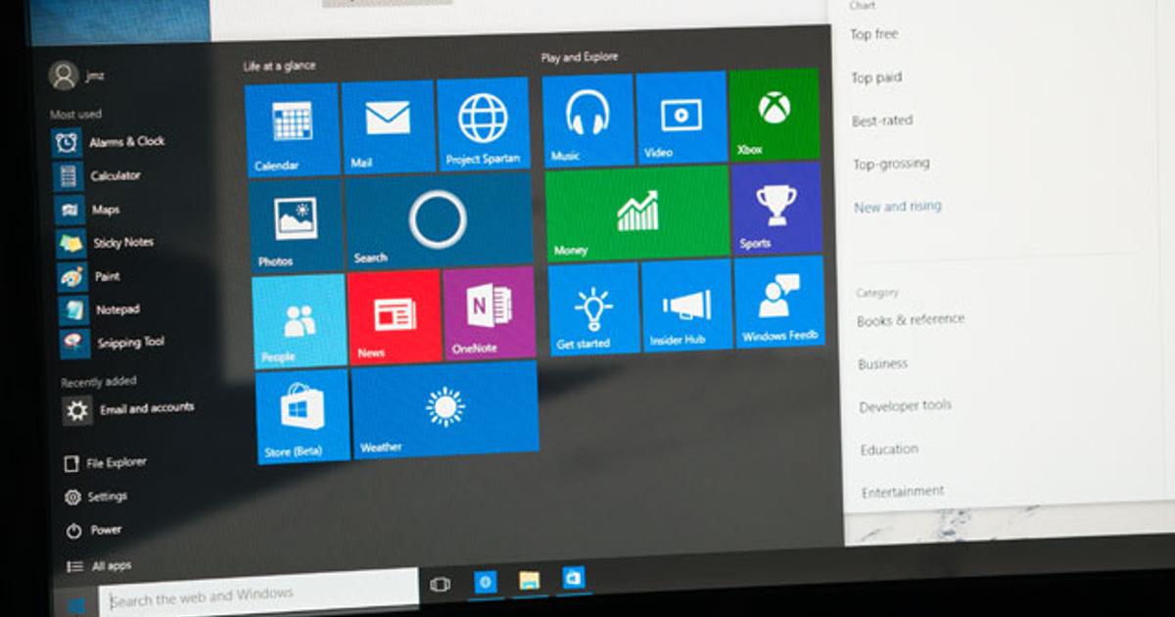Screen dimensions: 1175x617
Task: Open Task View on the taskbar
Action: tap(441, 585)
